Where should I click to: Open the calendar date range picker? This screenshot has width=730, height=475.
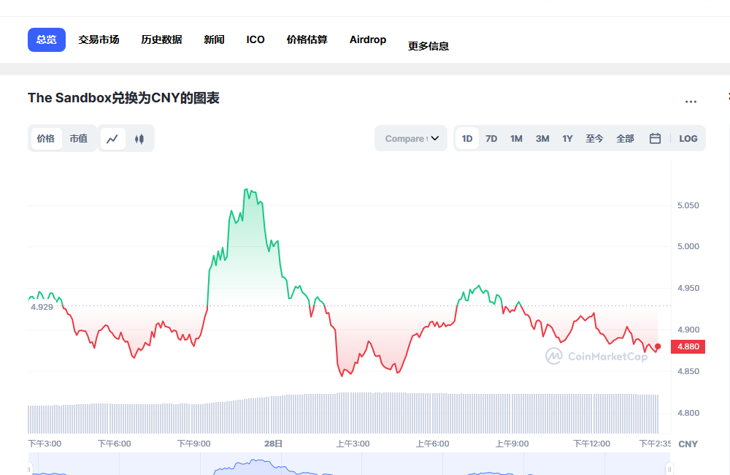pos(655,138)
